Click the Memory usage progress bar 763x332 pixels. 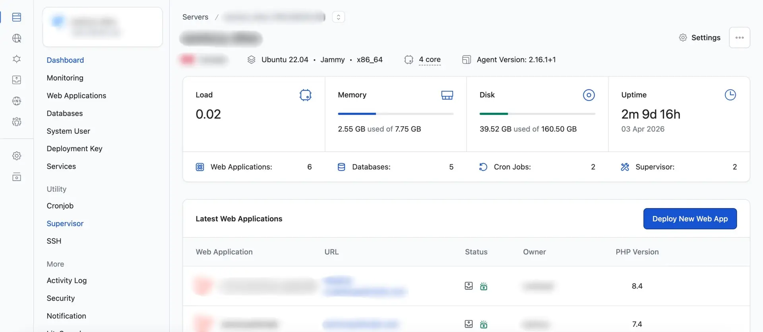[x=395, y=114]
